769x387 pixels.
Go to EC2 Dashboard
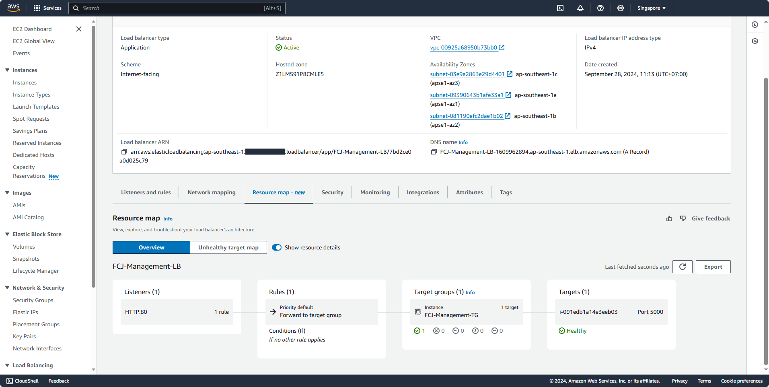tap(32, 29)
